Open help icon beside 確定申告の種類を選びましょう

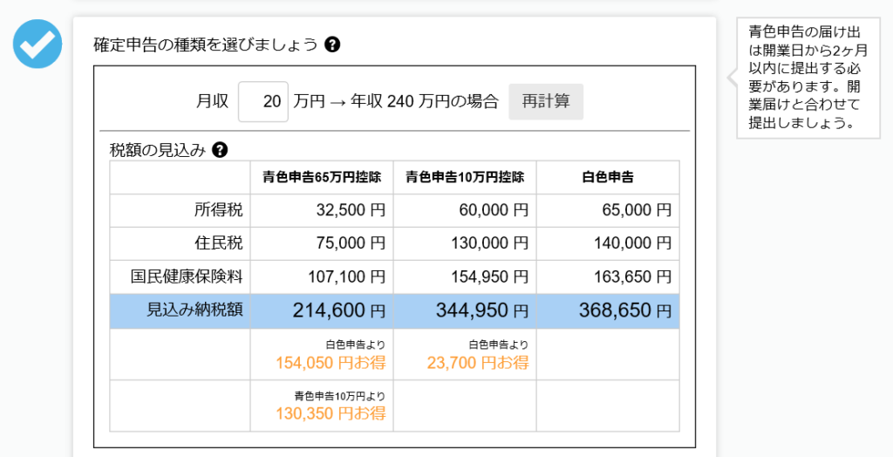click(x=332, y=44)
